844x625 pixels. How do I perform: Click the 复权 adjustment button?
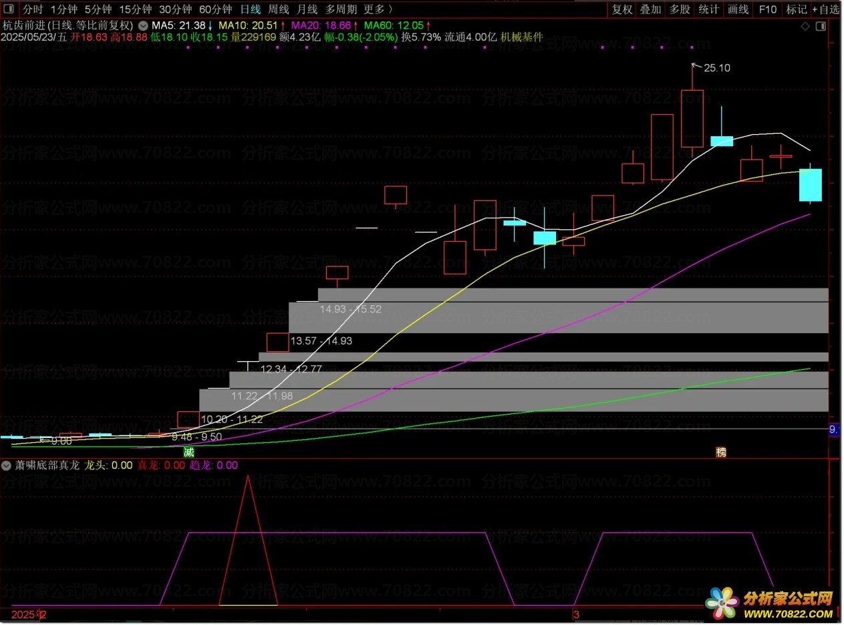pos(621,9)
